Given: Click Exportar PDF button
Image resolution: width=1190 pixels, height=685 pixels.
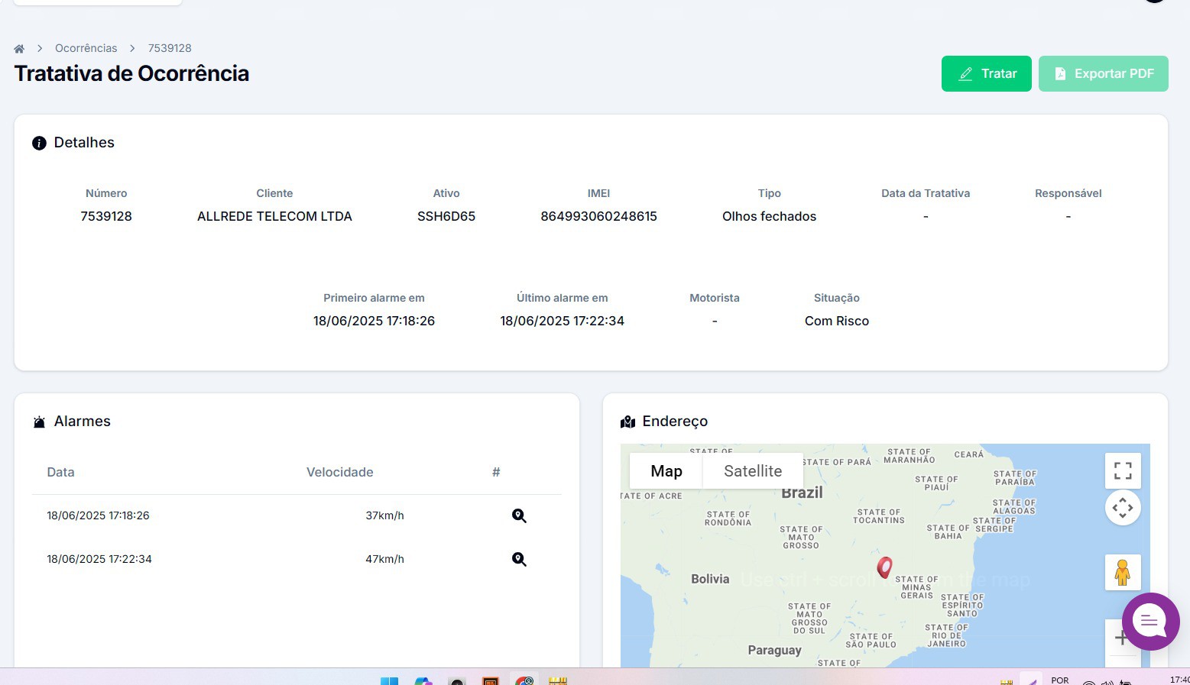Looking at the screenshot, I should coord(1103,73).
